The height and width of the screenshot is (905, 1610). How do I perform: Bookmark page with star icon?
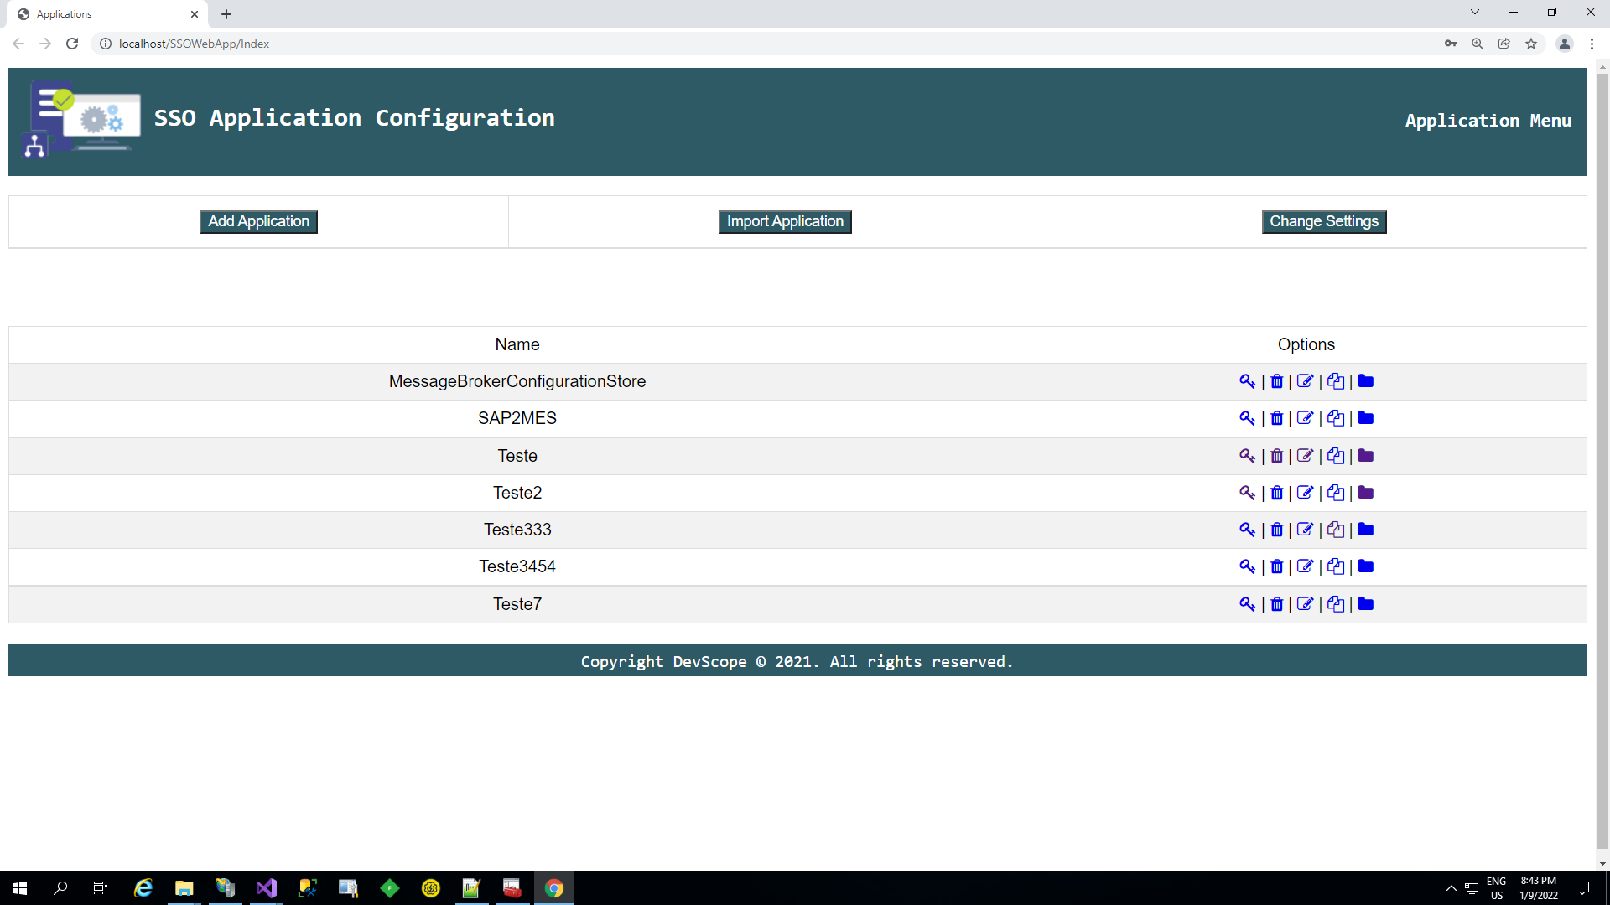click(1531, 44)
